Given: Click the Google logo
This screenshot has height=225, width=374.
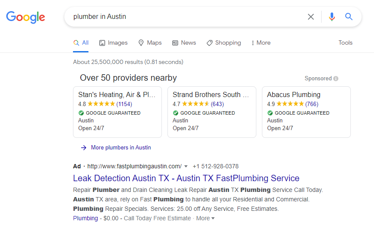Looking at the screenshot, I should point(25,17).
